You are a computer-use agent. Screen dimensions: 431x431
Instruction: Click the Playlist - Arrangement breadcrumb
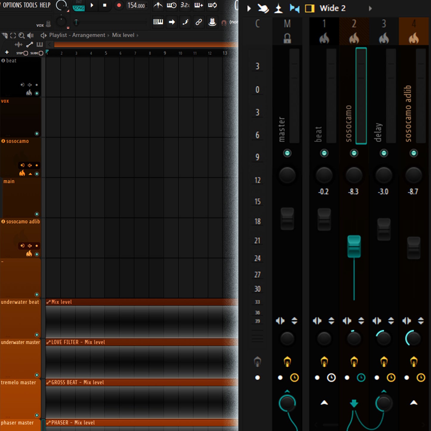pos(77,35)
